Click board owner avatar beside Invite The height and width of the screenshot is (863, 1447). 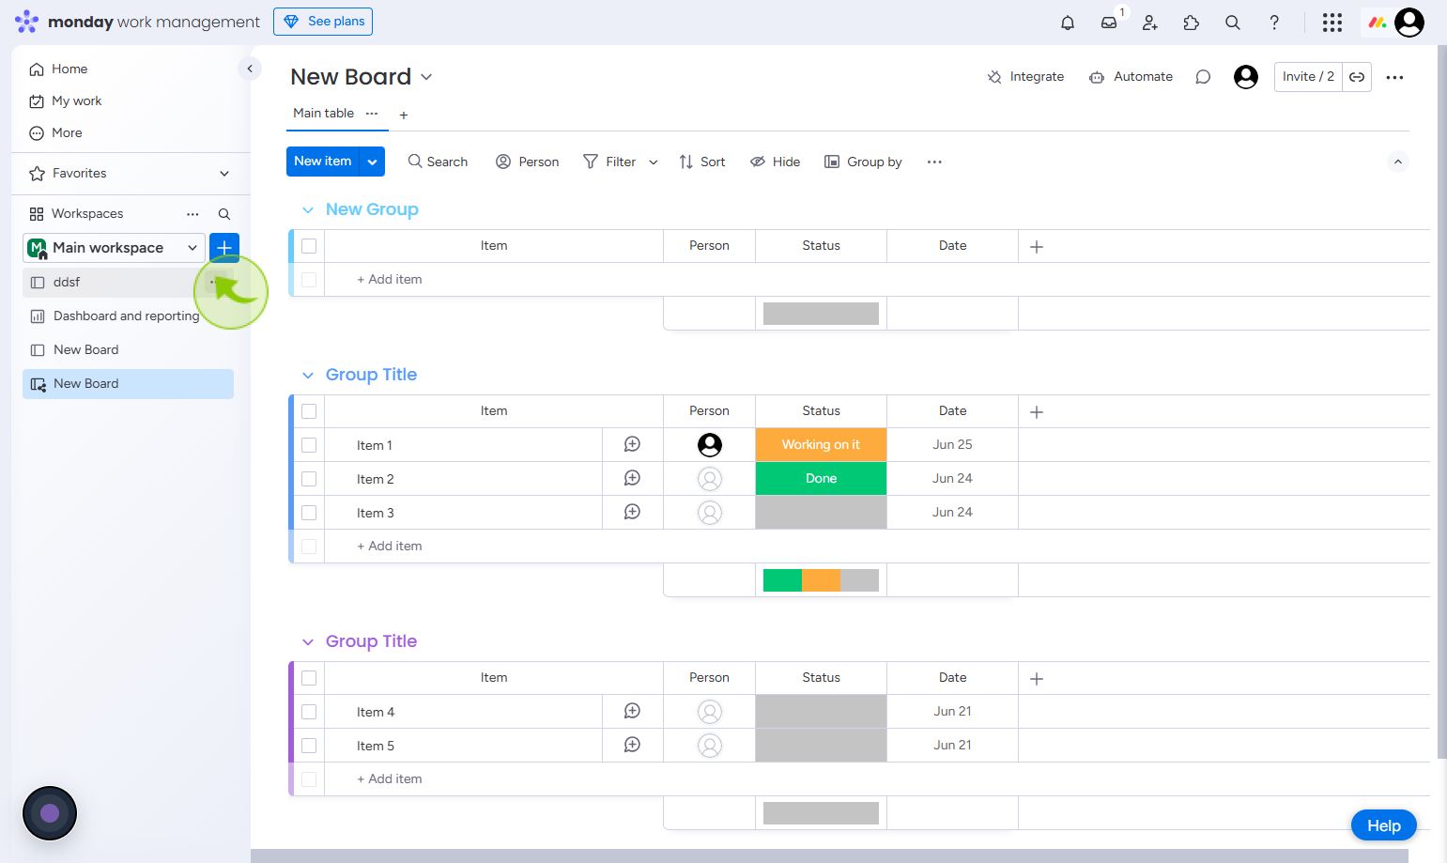[x=1246, y=77]
